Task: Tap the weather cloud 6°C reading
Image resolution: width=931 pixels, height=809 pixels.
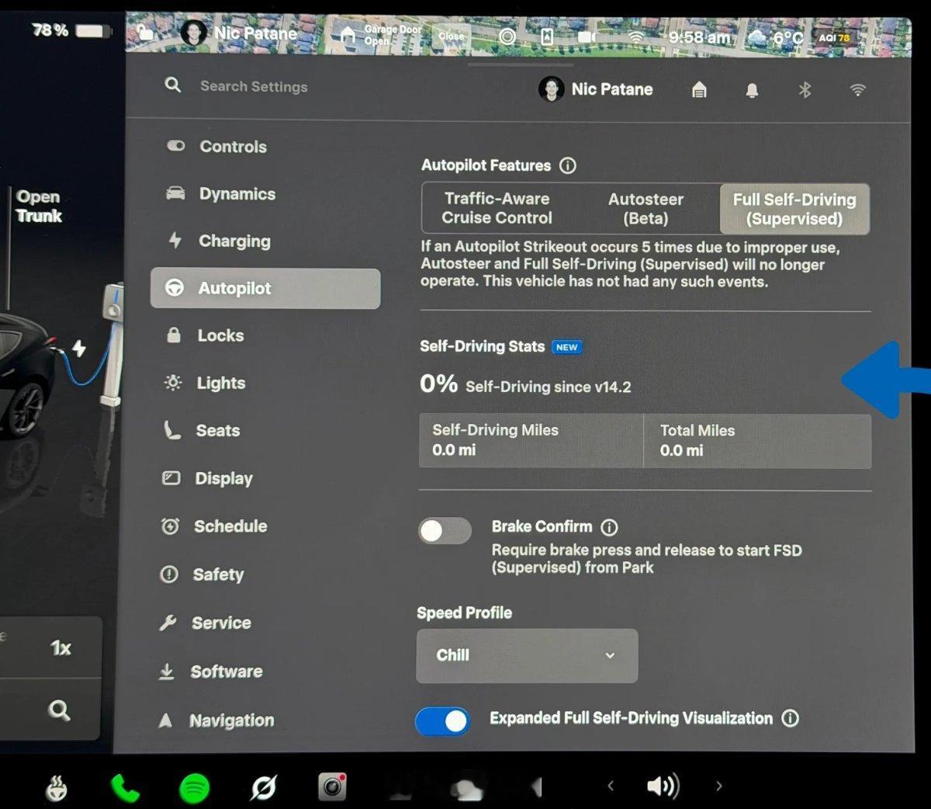Action: point(776,37)
